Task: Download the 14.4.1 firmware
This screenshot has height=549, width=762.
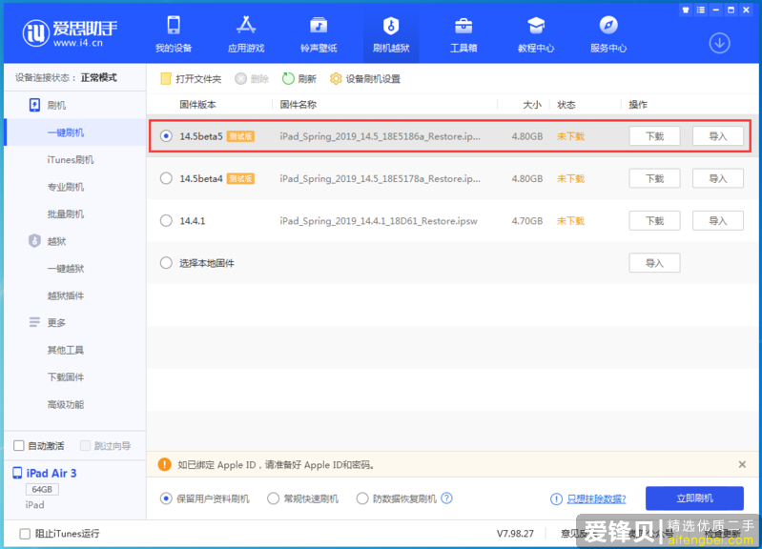Action: pos(654,220)
